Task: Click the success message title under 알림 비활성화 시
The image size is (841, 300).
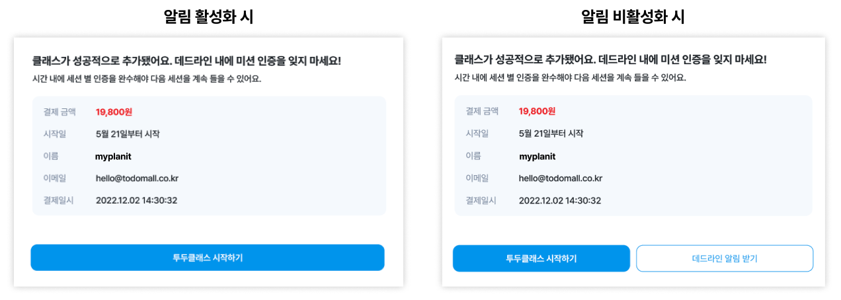Action: pyautogui.click(x=610, y=59)
